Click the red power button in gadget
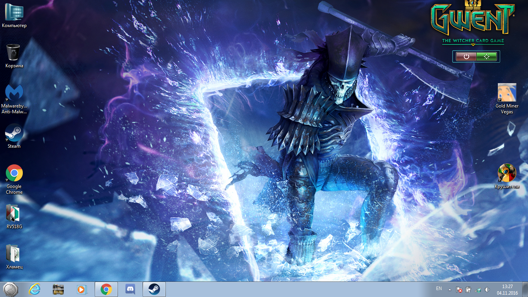The width and height of the screenshot is (528, 297). (x=466, y=56)
